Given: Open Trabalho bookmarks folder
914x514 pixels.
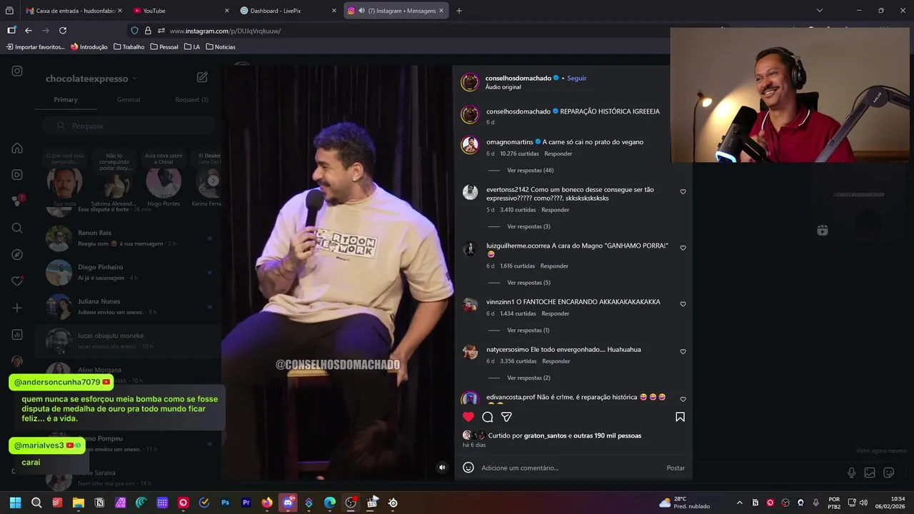Looking at the screenshot, I should [x=129, y=47].
